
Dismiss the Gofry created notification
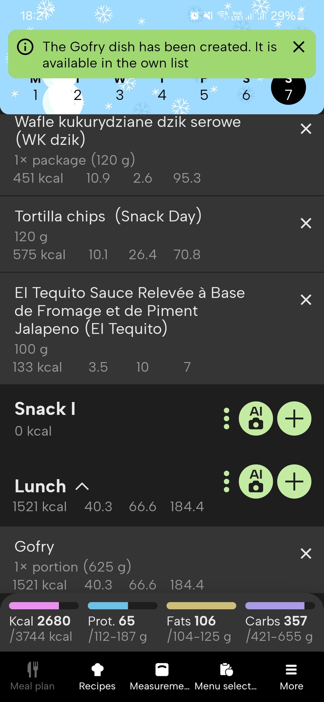point(298,47)
